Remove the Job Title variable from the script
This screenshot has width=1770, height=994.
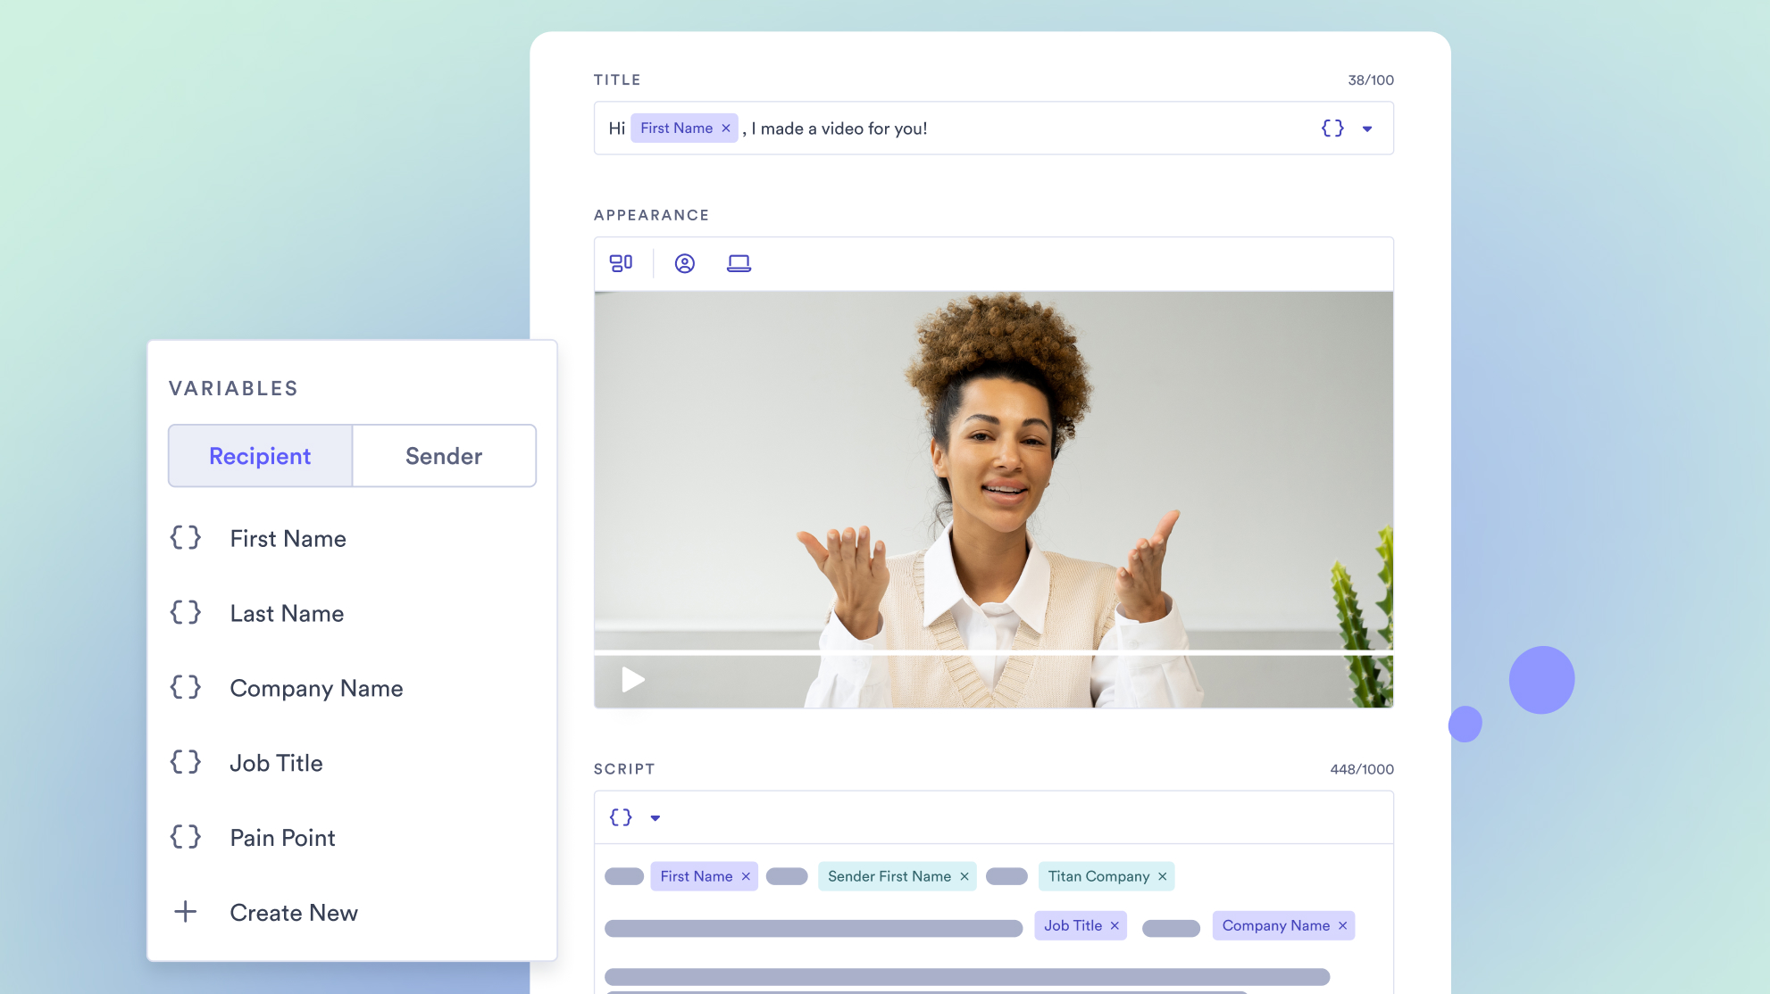1115,925
